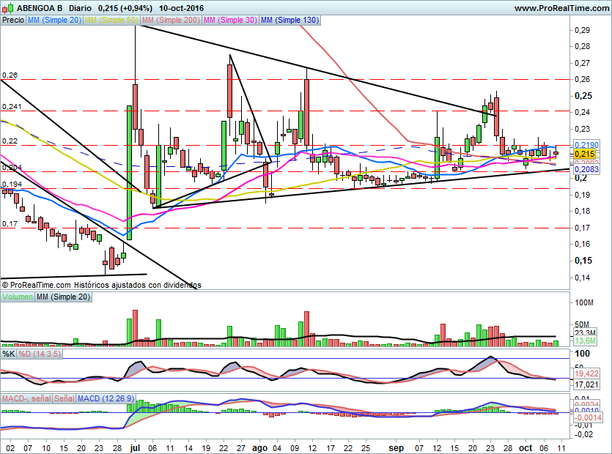Select the MM (Simple 200) label
The width and height of the screenshot is (612, 454).
click(x=171, y=20)
